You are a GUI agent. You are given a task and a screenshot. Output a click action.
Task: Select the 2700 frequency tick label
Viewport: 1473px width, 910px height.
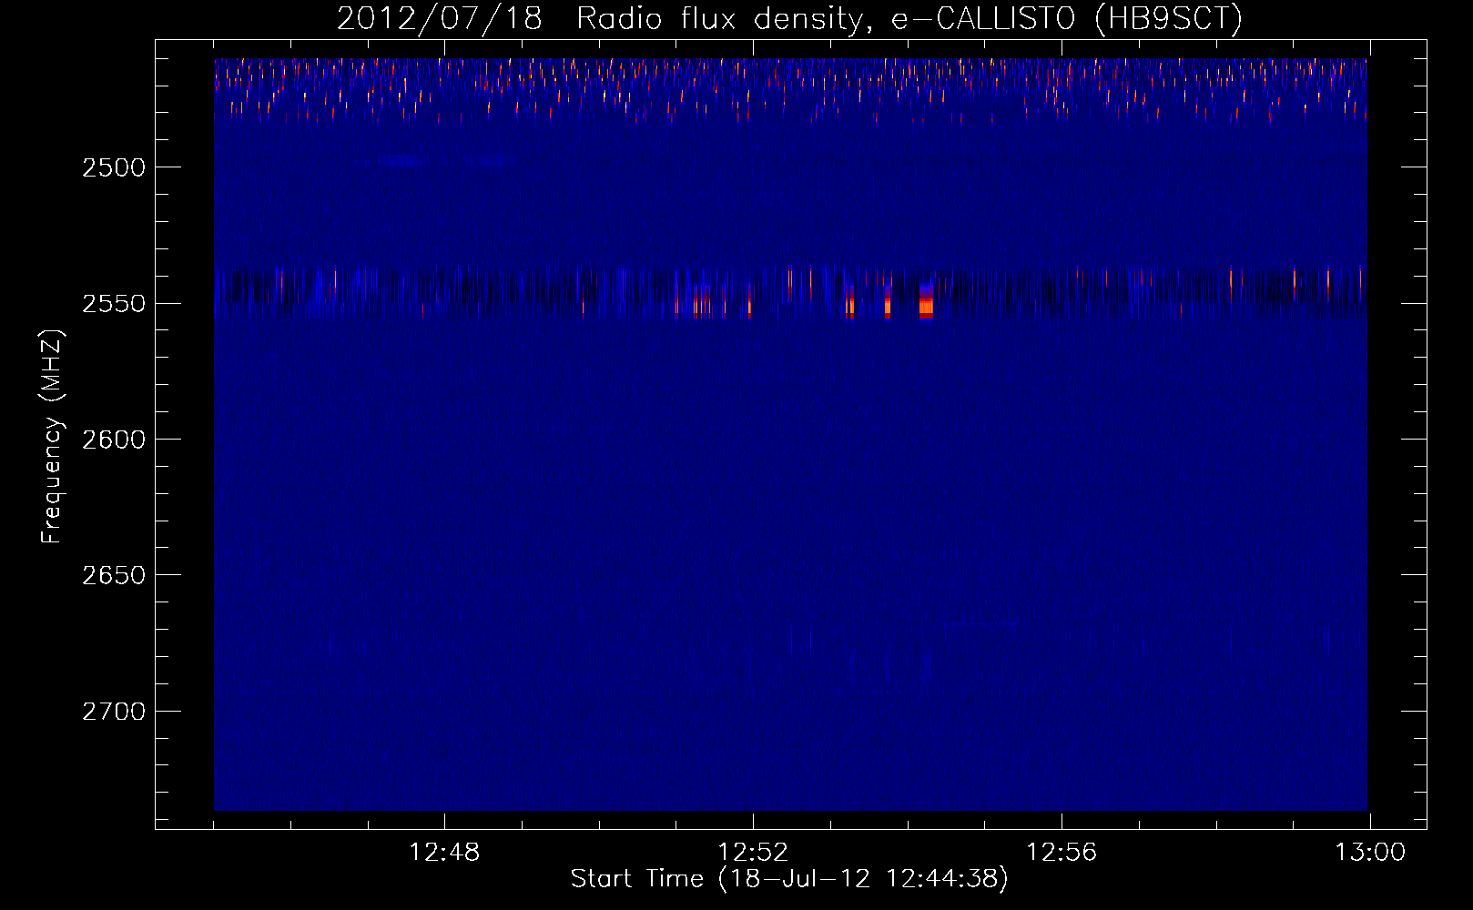point(114,711)
